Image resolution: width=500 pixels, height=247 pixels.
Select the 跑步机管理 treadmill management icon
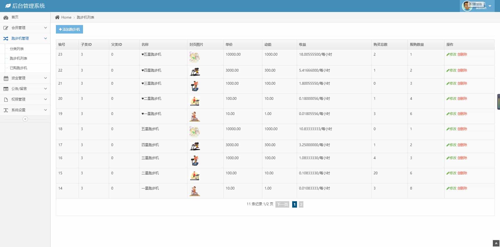(6, 38)
